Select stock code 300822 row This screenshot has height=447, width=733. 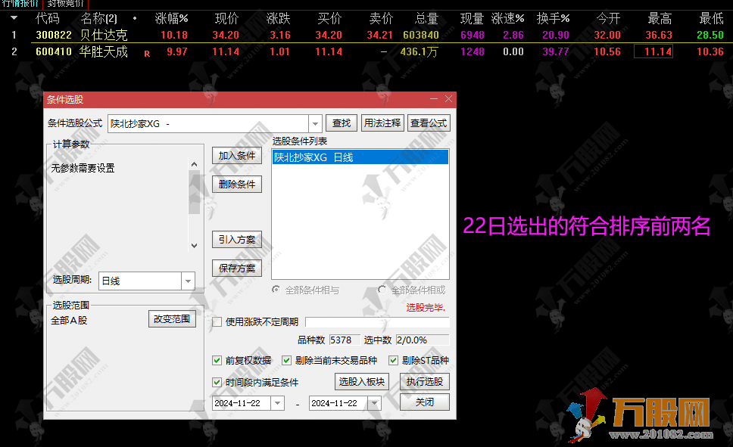click(54, 35)
